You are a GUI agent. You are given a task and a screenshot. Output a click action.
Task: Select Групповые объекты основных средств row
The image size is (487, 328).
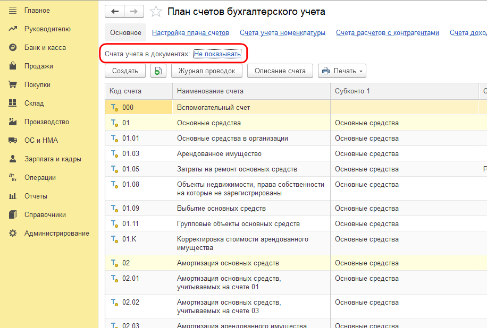(x=296, y=224)
